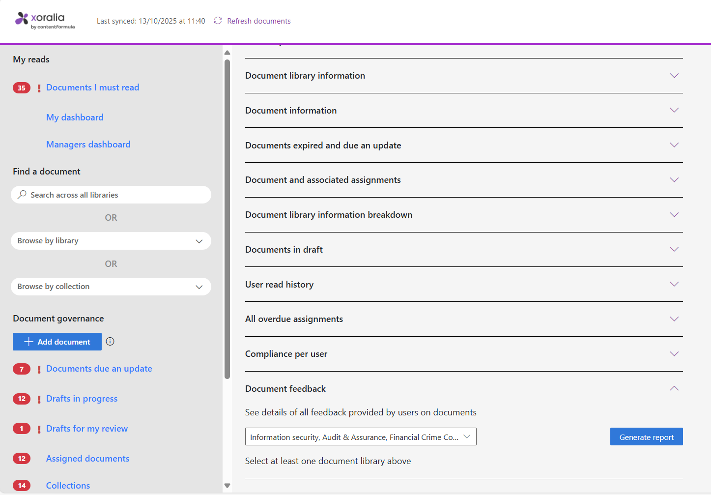The image size is (711, 495).
Task: Click the magnifier icon in search box
Action: pyautogui.click(x=22, y=195)
